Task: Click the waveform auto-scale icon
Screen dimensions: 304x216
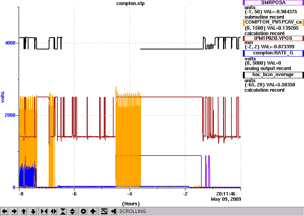Action: pyautogui.click(x=104, y=211)
